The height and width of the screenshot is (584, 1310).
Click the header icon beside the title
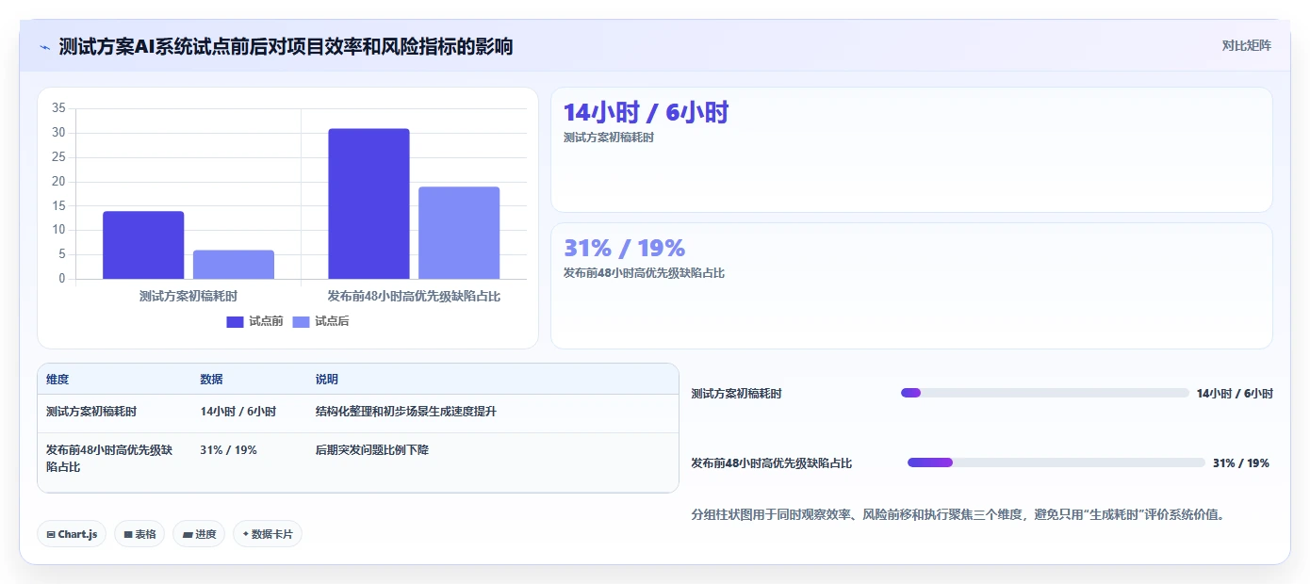44,47
